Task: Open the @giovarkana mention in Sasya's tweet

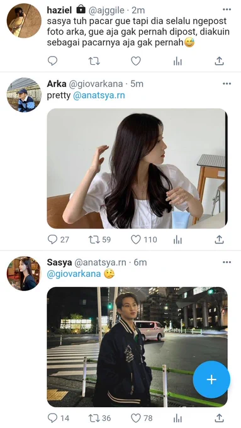Action: [x=74, y=274]
